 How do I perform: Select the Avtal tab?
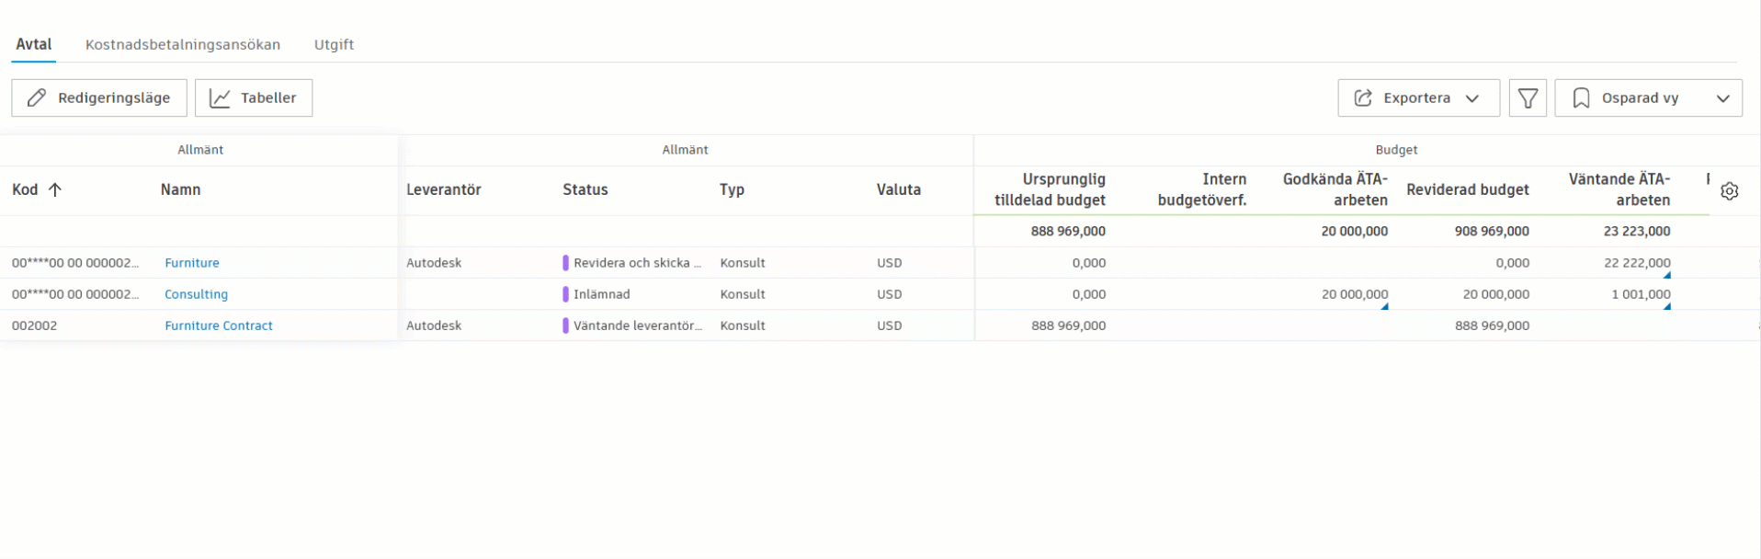[34, 44]
